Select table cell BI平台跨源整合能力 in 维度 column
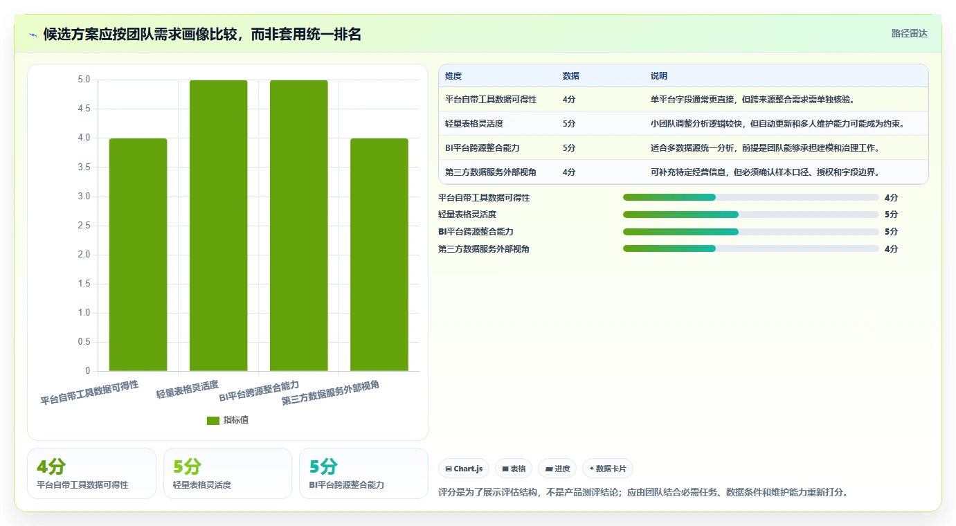 482,147
